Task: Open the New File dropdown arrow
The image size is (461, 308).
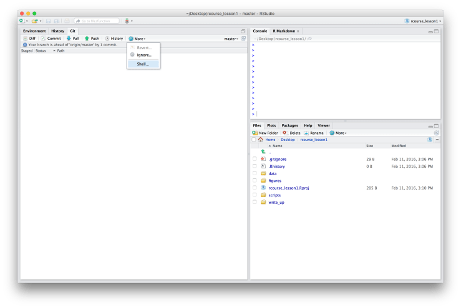Action: pyautogui.click(x=27, y=21)
